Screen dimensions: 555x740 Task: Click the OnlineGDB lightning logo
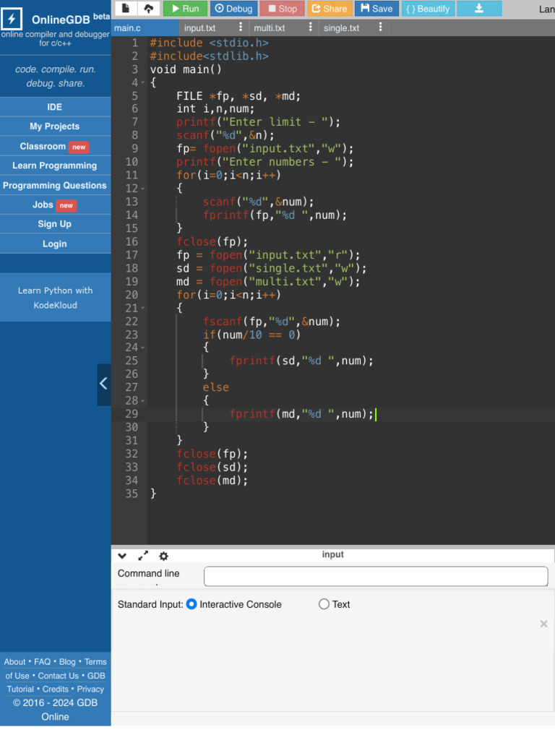pos(12,19)
